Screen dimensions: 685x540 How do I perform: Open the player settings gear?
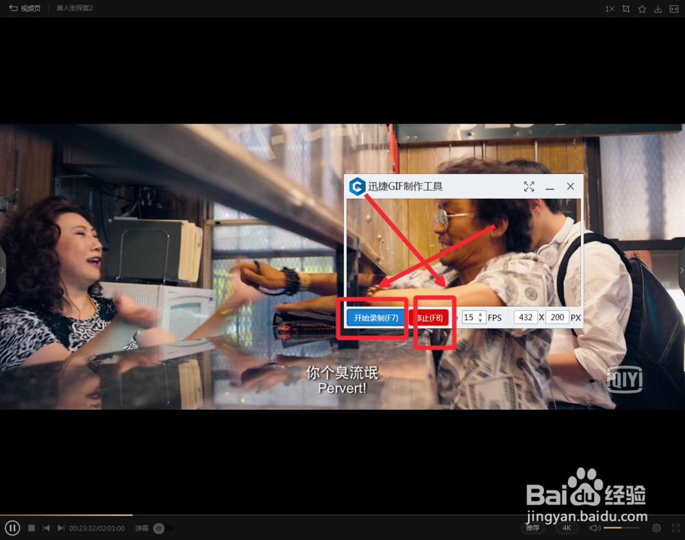(x=656, y=528)
